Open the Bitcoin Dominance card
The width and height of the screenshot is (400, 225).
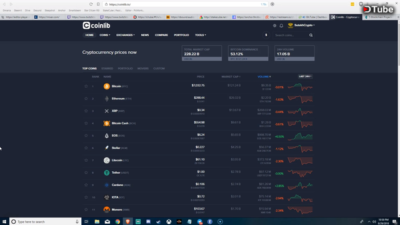pos(248,53)
